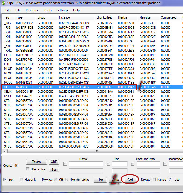
Task: Select the Preview Off radio button
Action: tap(56, 180)
